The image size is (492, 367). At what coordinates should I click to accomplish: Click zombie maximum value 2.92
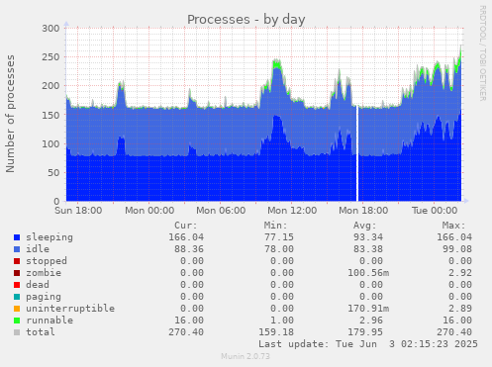pyautogui.click(x=460, y=273)
